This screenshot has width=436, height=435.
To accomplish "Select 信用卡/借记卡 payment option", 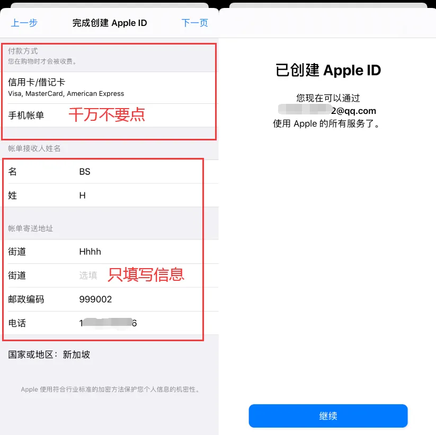I will [x=109, y=87].
